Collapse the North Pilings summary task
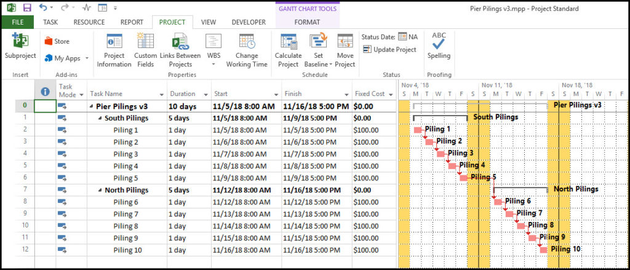The height and width of the screenshot is (270, 630). pos(100,191)
